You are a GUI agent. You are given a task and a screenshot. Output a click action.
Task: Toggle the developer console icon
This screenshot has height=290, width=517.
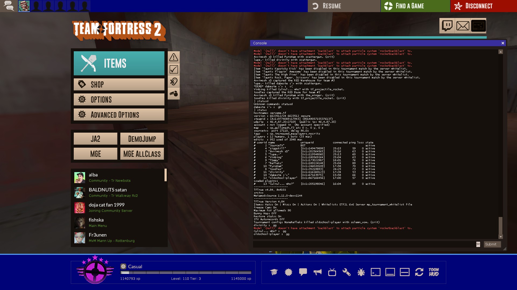(x=376, y=272)
